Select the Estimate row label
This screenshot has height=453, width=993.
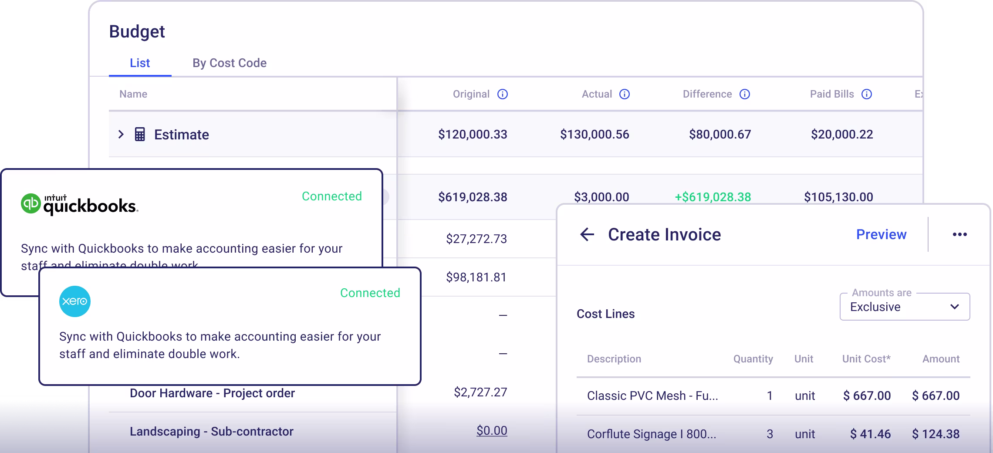pos(182,135)
